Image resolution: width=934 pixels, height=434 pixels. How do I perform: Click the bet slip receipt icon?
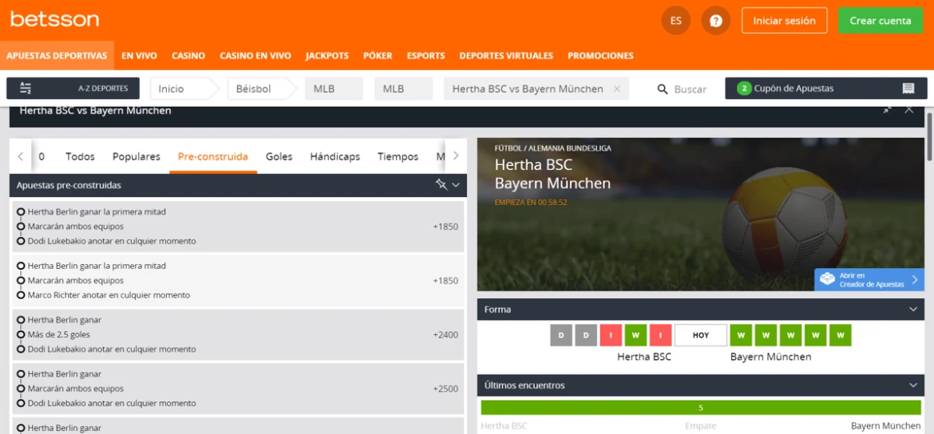pos(908,88)
